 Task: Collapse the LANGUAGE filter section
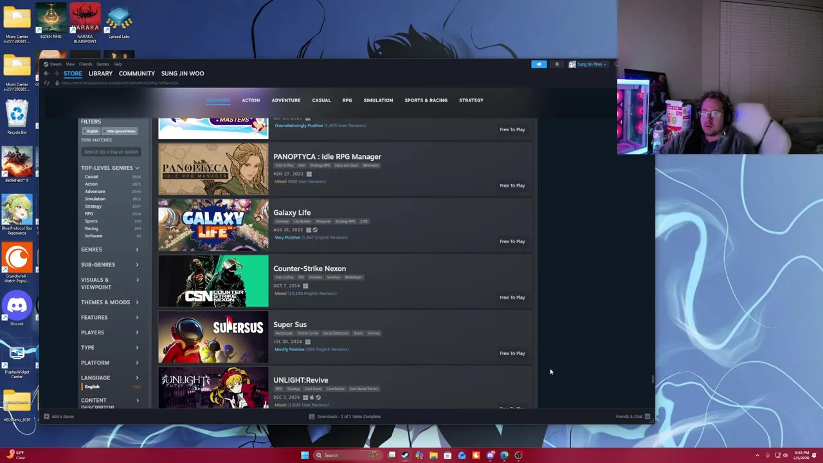110,377
